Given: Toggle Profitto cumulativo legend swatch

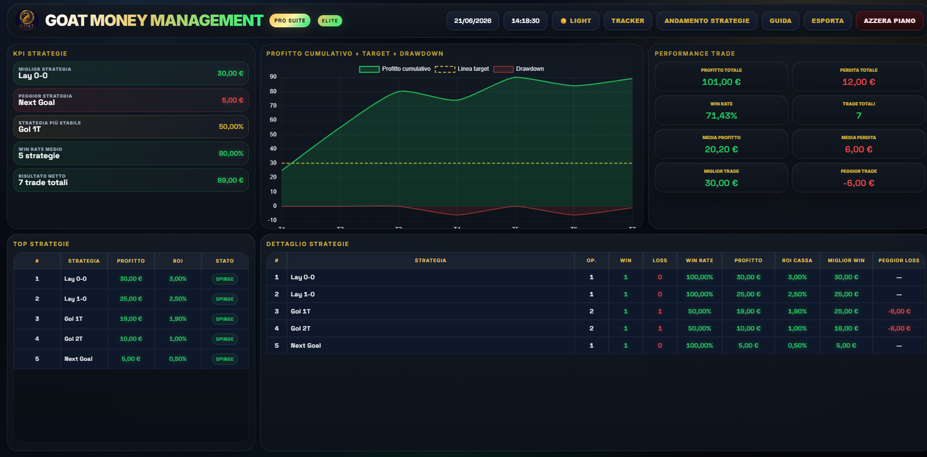Looking at the screenshot, I should pos(370,69).
